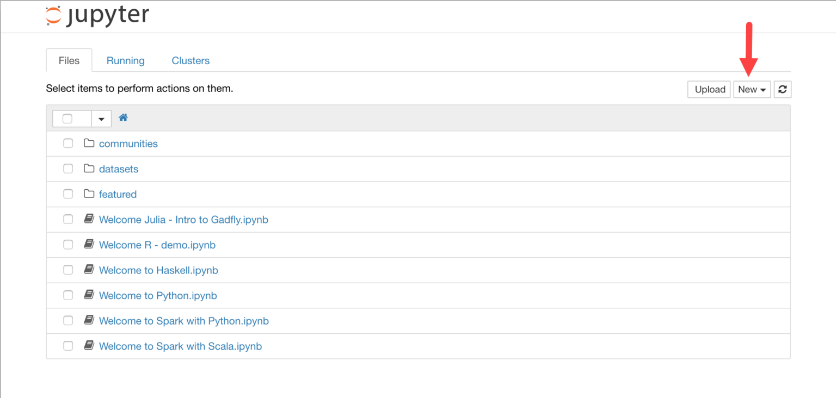Click notebook icon beside Spark with Scala
This screenshot has width=836, height=398.
[x=89, y=346]
